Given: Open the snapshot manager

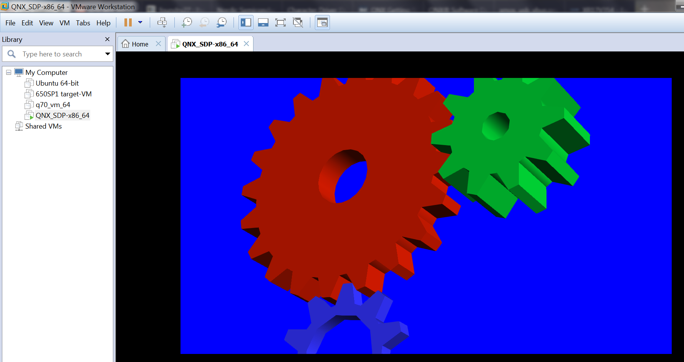Looking at the screenshot, I should [222, 23].
